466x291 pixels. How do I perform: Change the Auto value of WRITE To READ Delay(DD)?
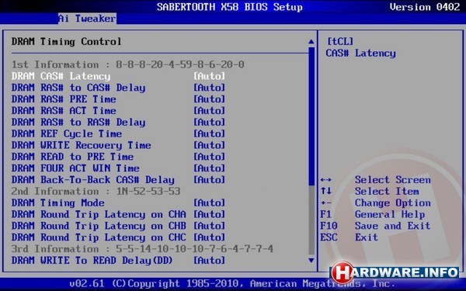pyautogui.click(x=209, y=260)
